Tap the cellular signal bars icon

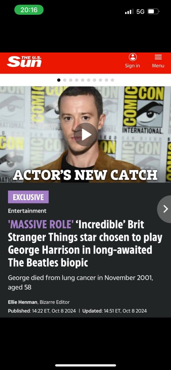[x=129, y=11]
